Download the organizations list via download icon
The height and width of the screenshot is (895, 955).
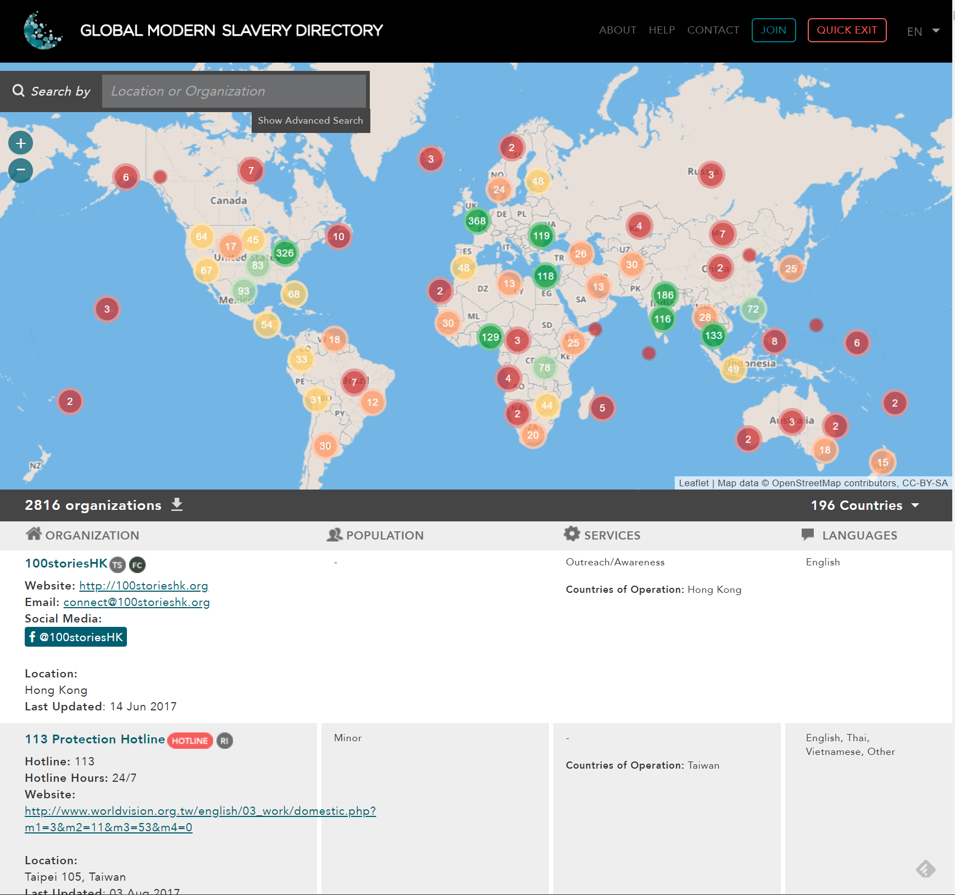click(x=176, y=504)
